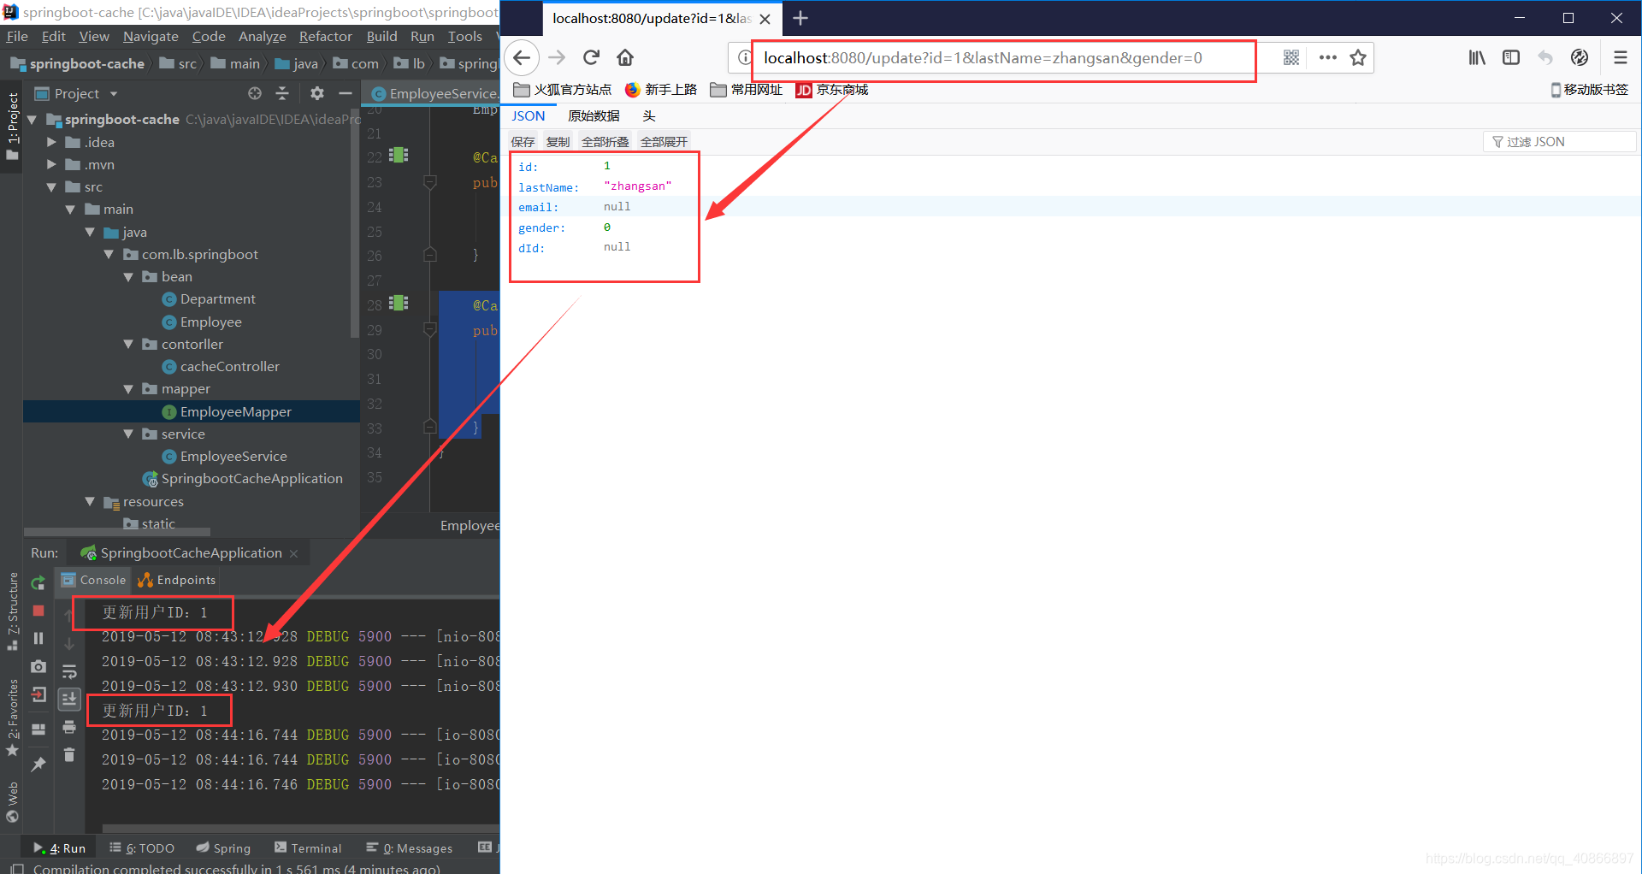
Task: Click the browser back arrow button
Action: 522,57
